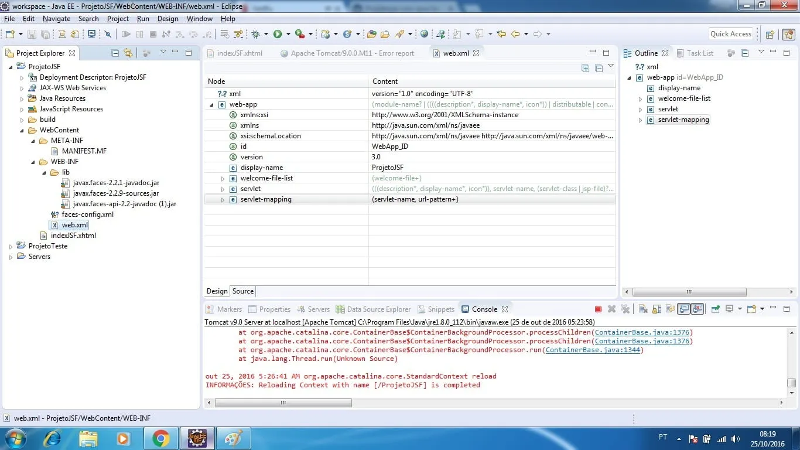This screenshot has width=800, height=450.
Task: Start debugging with the bug icon
Action: click(256, 35)
